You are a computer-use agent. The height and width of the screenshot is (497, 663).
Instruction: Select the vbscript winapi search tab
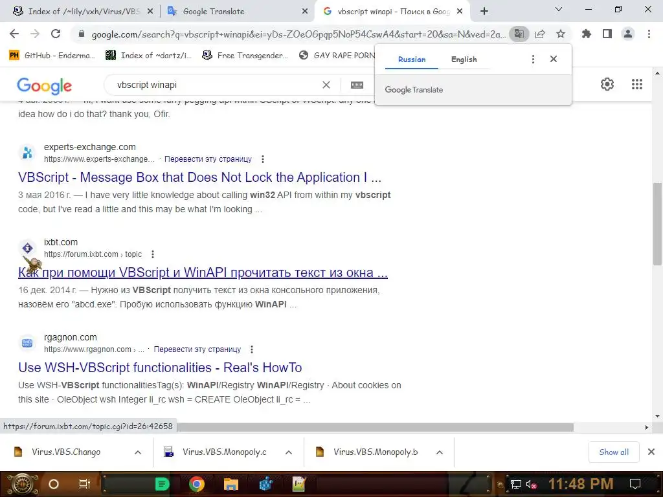point(392,12)
